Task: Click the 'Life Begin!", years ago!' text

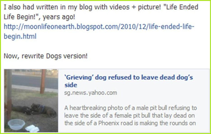Action: pyautogui.click(x=39, y=17)
